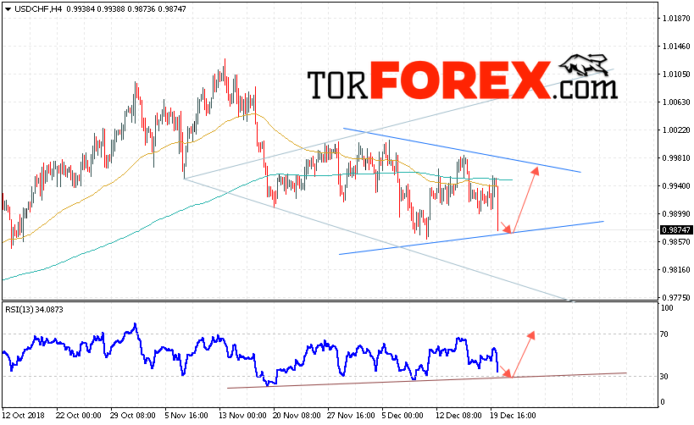
Task: Select the 12 Dec 08:00 date label
Action: [458, 416]
